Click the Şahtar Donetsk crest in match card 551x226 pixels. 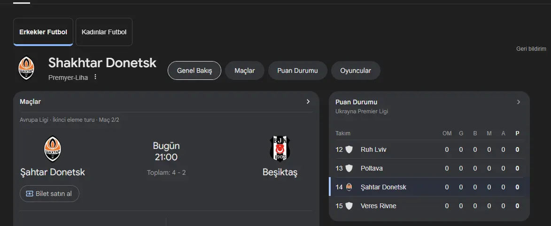tap(53, 149)
